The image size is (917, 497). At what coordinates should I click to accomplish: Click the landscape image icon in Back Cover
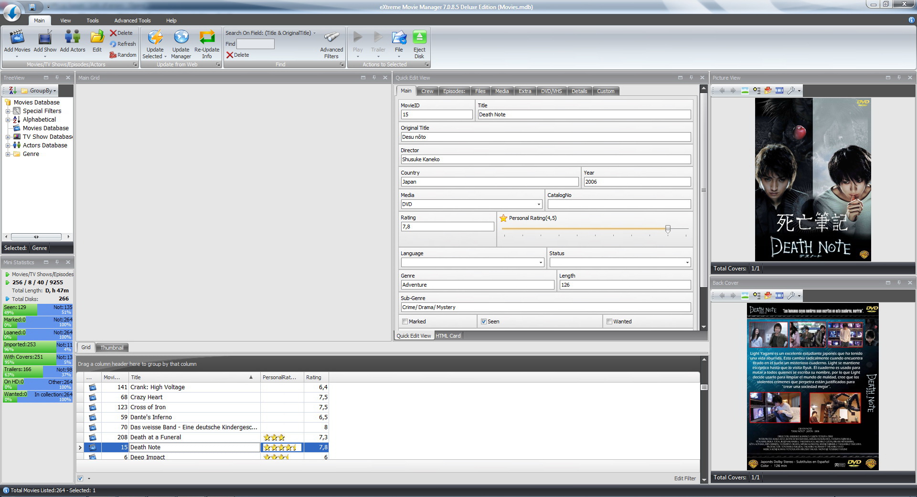[x=745, y=295]
